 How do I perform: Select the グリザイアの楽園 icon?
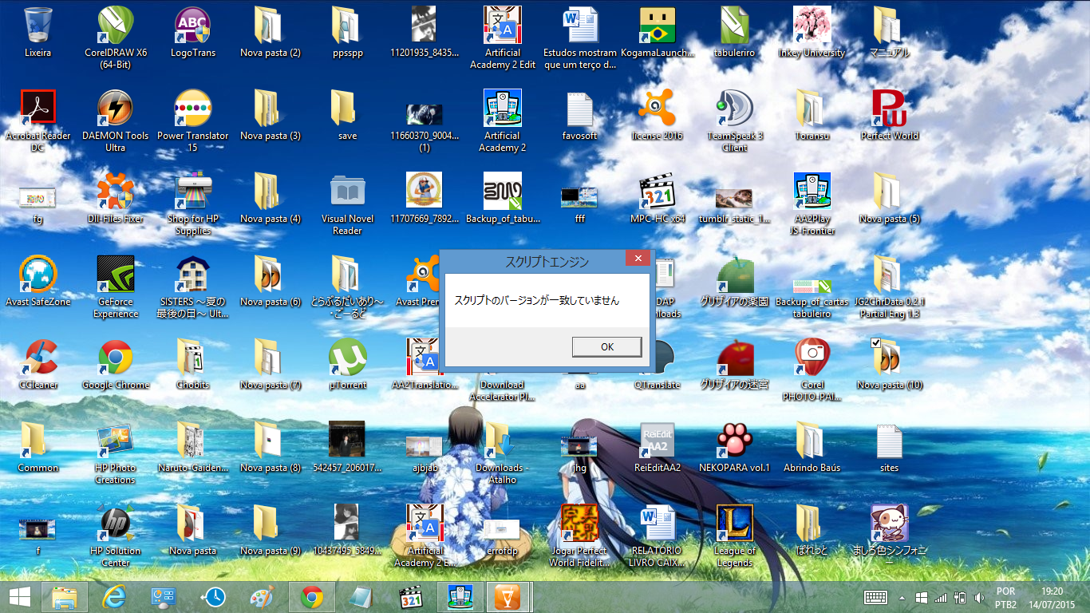(x=735, y=281)
